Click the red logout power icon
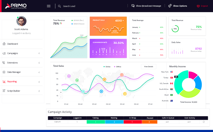The height and width of the screenshot is (132, 213). [x=198, y=6]
